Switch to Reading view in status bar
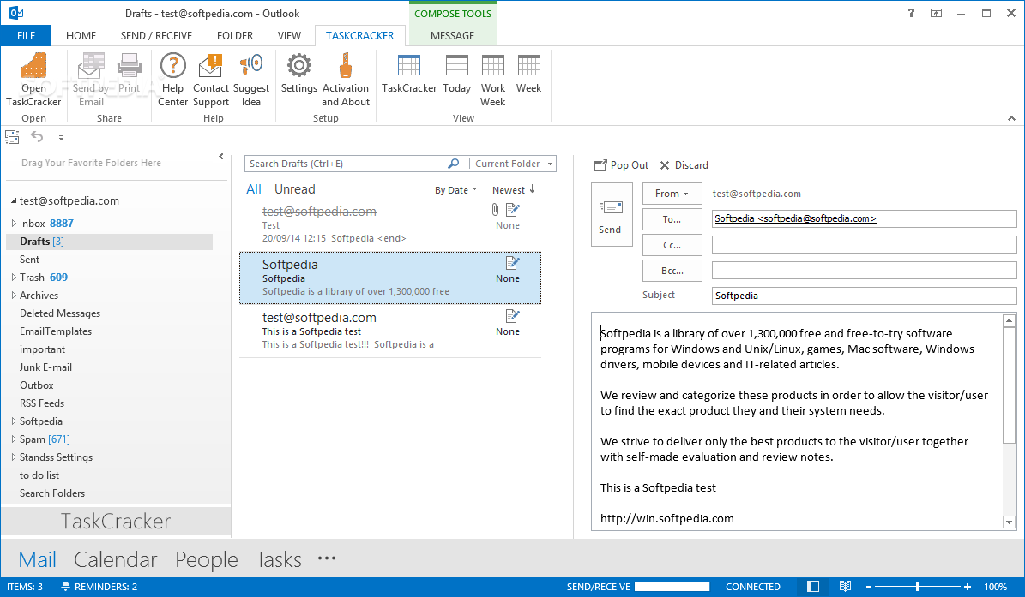 coord(845,587)
